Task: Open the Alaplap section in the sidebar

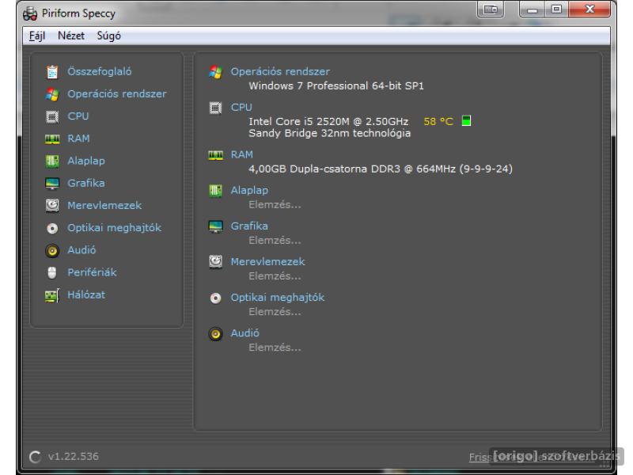Action: [x=86, y=161]
